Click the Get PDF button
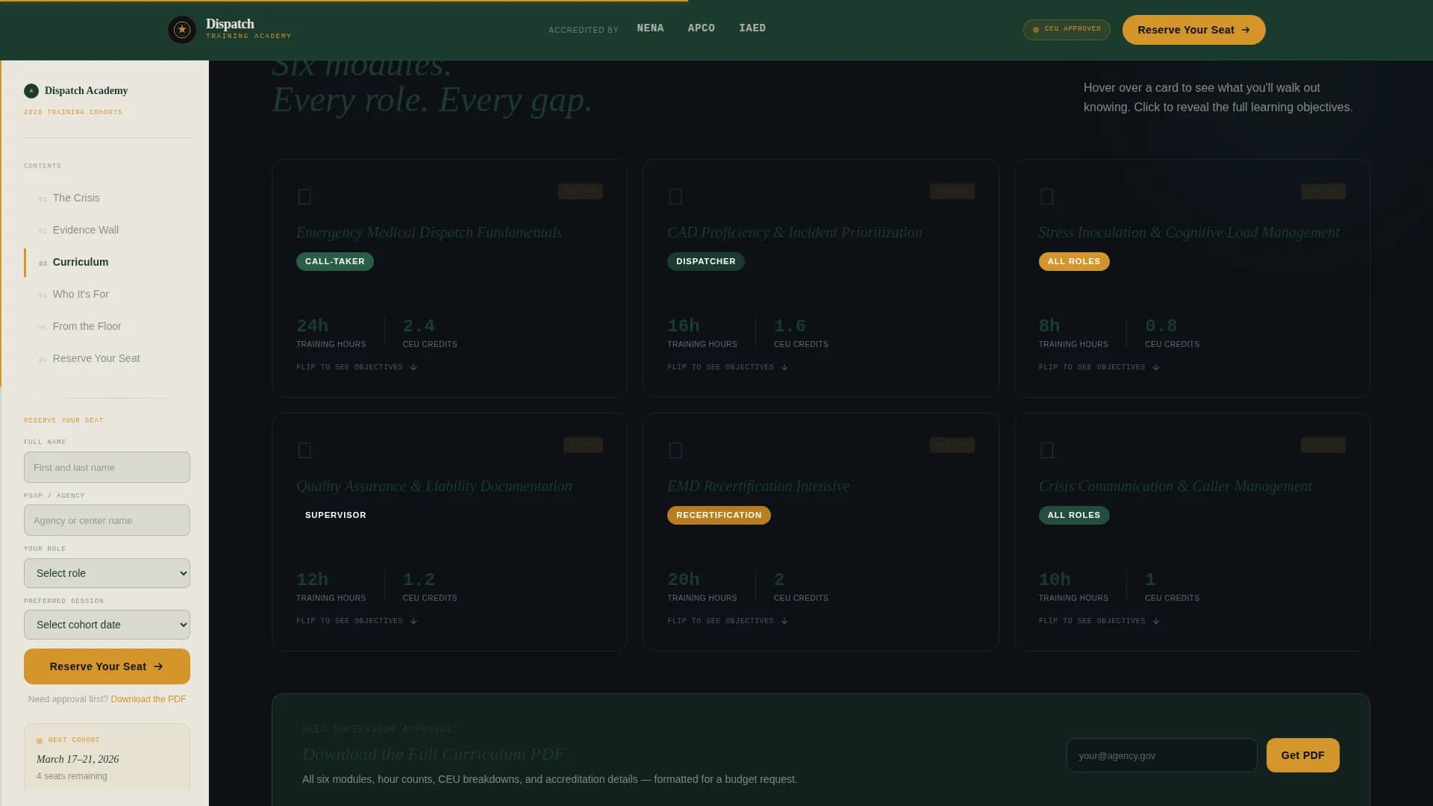The height and width of the screenshot is (806, 1433). tap(1302, 755)
